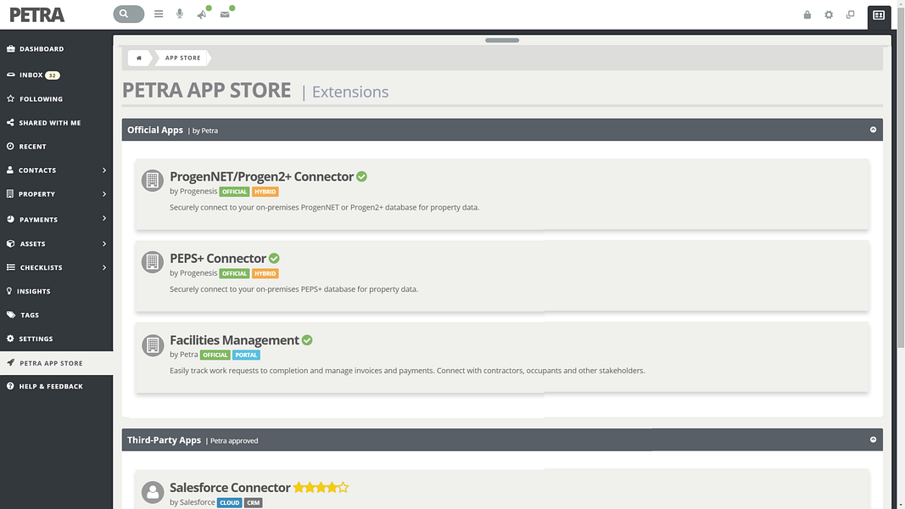Click the home breadcrumb icon
Screen dimensions: 905x509
(139, 58)
